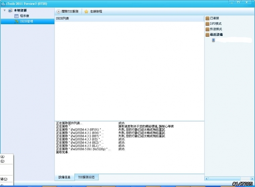255x187 pixels.
Task: Click the star icon for 在線教程
Action: coord(86,12)
